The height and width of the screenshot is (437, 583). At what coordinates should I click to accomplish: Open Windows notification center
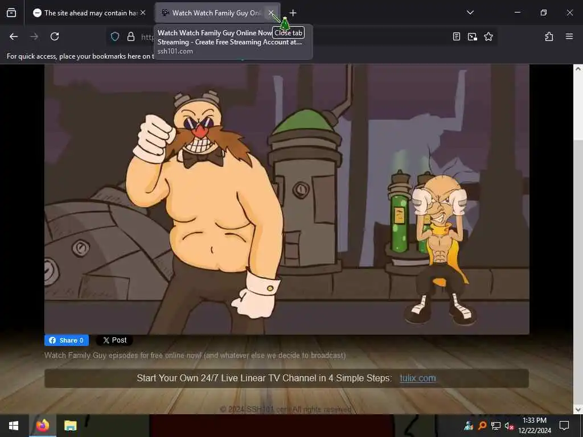coord(564,426)
